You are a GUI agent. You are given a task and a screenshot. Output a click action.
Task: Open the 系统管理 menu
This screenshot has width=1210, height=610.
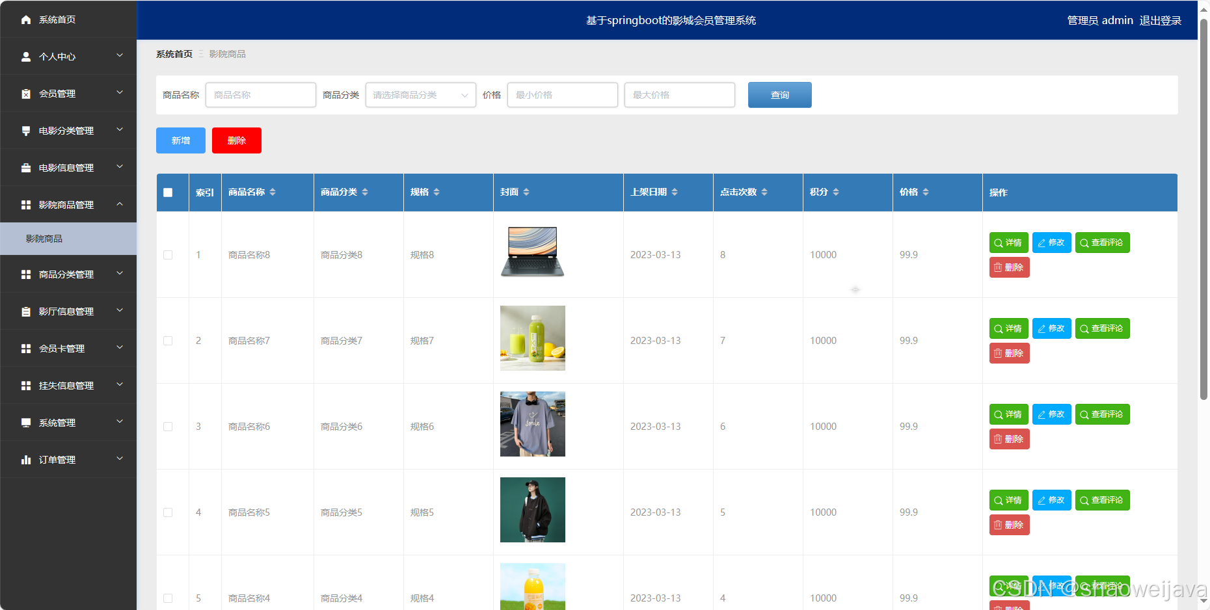[68, 423]
